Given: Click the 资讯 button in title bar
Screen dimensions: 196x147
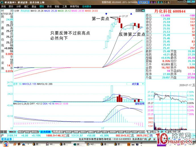Looking at the screenshot, I should point(153,2).
